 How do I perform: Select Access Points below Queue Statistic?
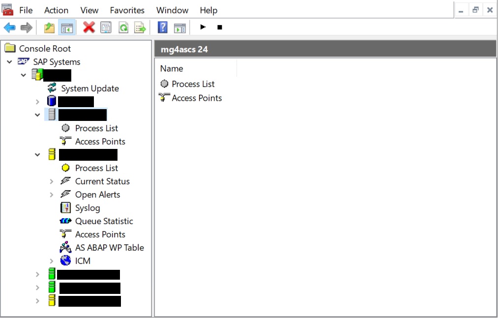100,234
